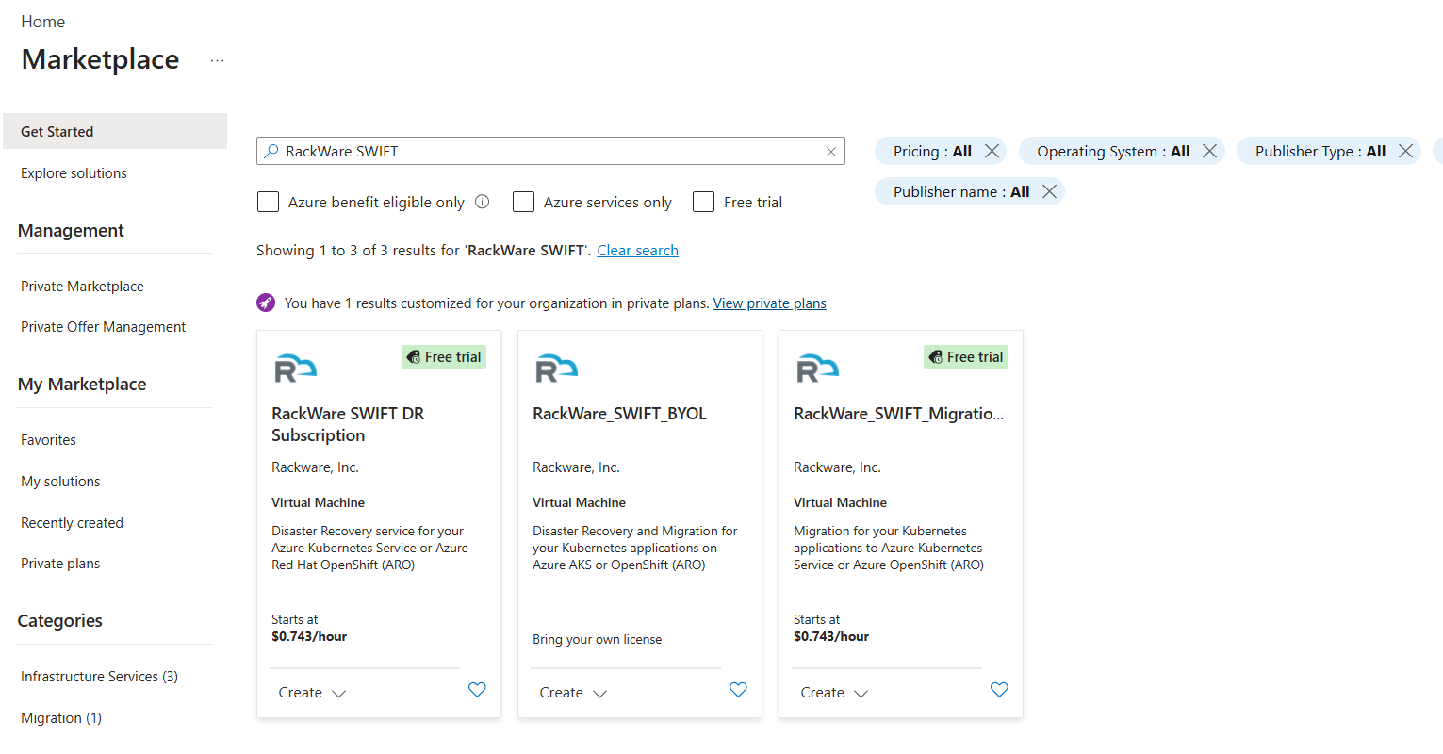Click the info icon beside Azure benefit eligible only
1443x754 pixels.
click(483, 202)
